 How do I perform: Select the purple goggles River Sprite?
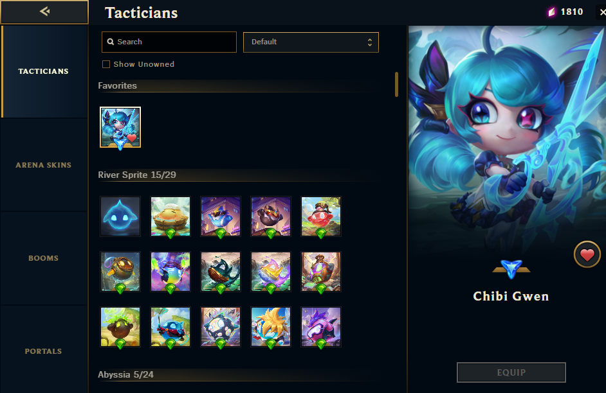pyautogui.click(x=321, y=327)
